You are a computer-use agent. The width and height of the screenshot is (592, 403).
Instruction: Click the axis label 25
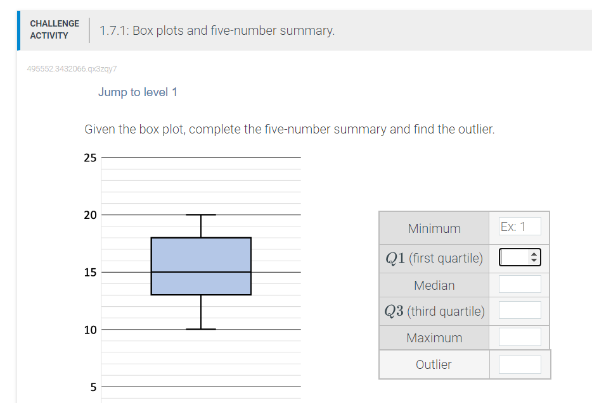(x=90, y=158)
